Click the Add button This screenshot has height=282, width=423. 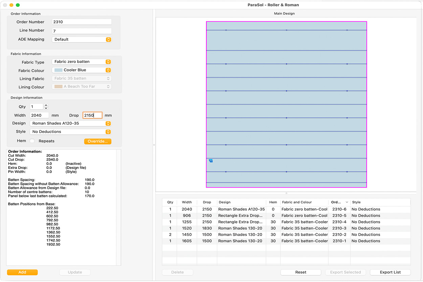click(22, 272)
